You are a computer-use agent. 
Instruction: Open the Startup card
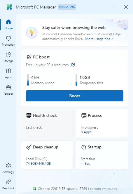click(102, 155)
